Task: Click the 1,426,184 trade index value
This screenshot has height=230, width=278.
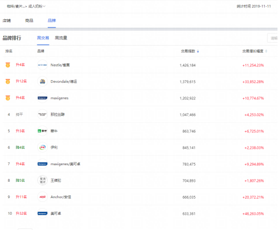Action: (x=187, y=65)
